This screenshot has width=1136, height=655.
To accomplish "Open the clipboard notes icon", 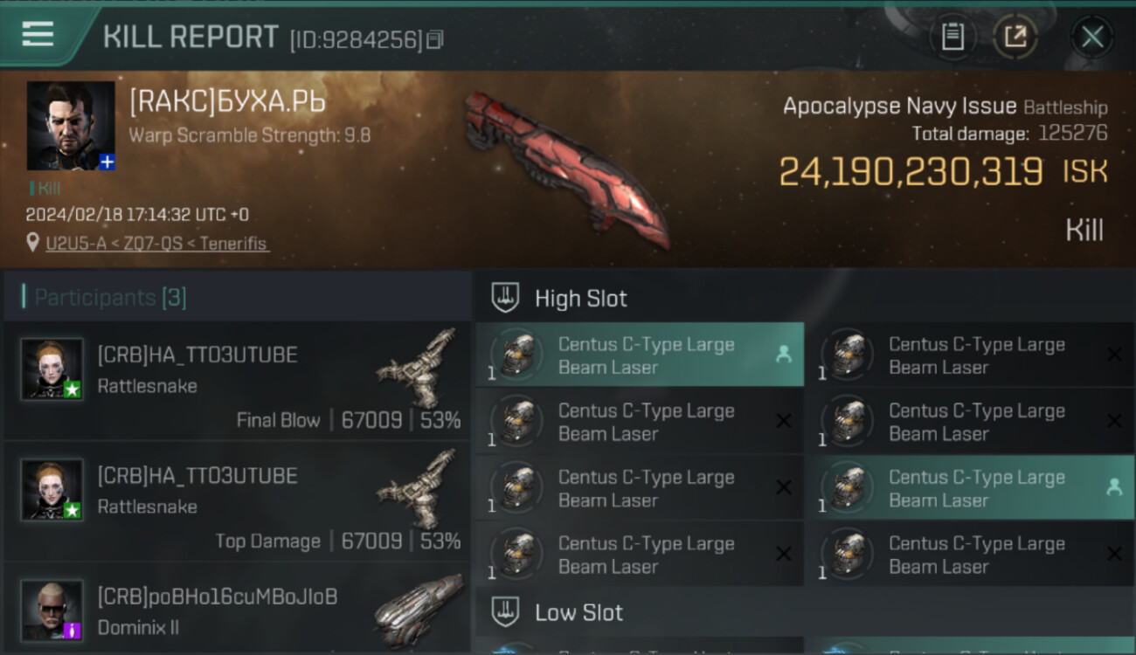I will [952, 37].
